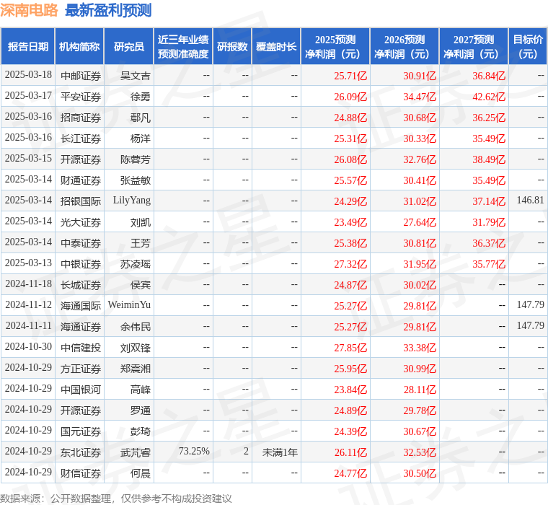Click the 2024-10-30 report date
This screenshot has width=548, height=505.
pos(28,346)
